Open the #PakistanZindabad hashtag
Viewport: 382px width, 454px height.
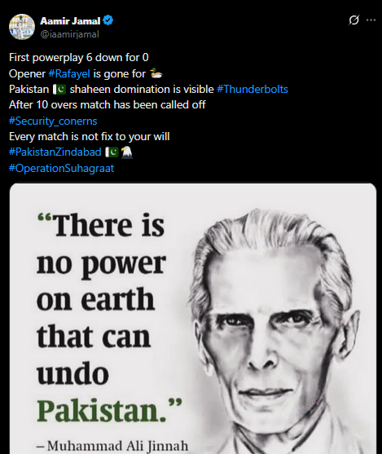(x=55, y=152)
